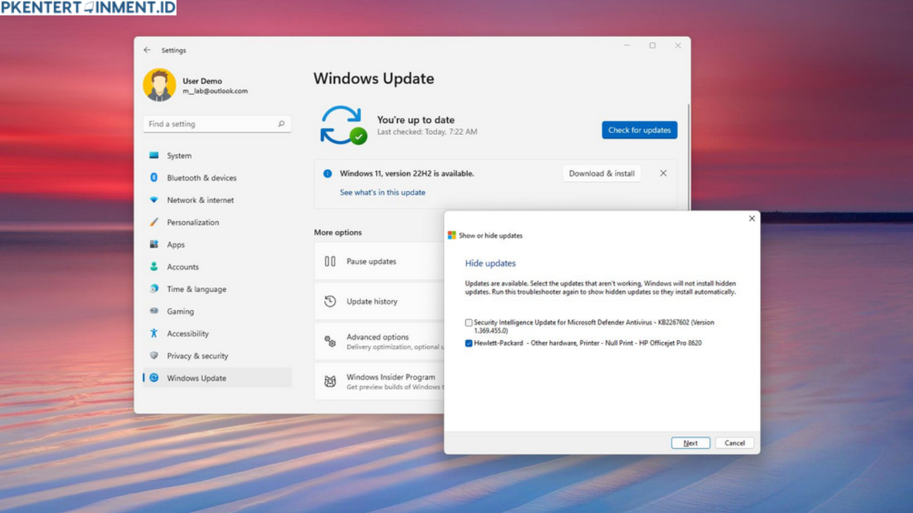Open the See what's in this update link

(x=383, y=192)
